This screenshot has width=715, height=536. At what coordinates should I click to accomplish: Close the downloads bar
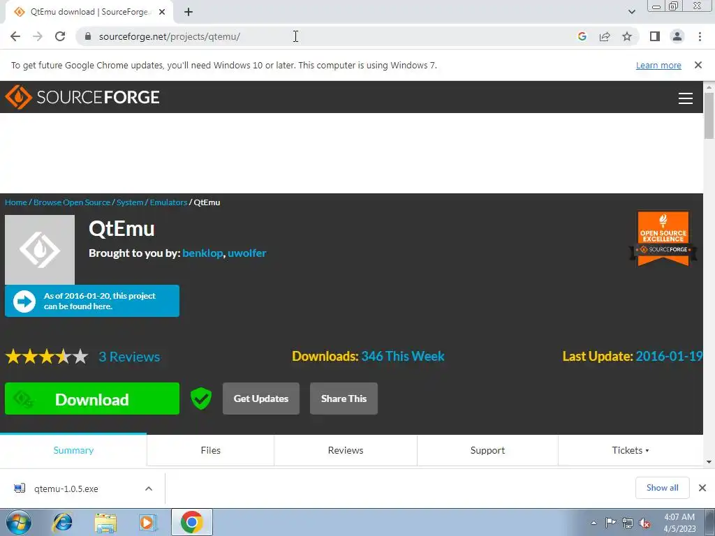pos(702,488)
